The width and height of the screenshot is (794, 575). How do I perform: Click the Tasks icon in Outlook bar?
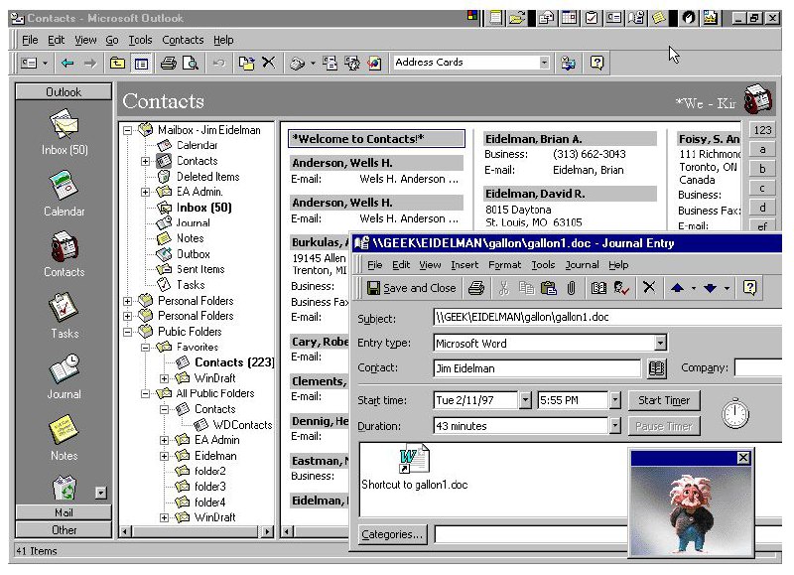pyautogui.click(x=64, y=307)
